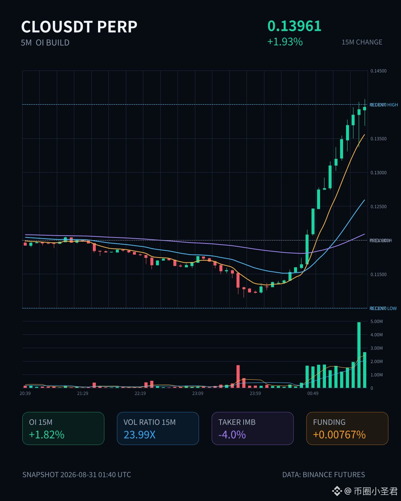Click the 15M CHANGE label
Viewport: 401px width, 501px height.
click(x=362, y=42)
